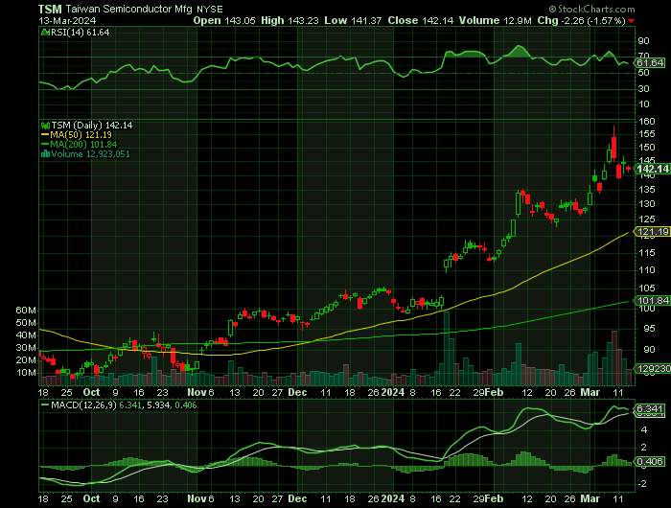Viewport: 671px width, 508px height.
Task: Click the High 143.23 value
Action: (289, 20)
